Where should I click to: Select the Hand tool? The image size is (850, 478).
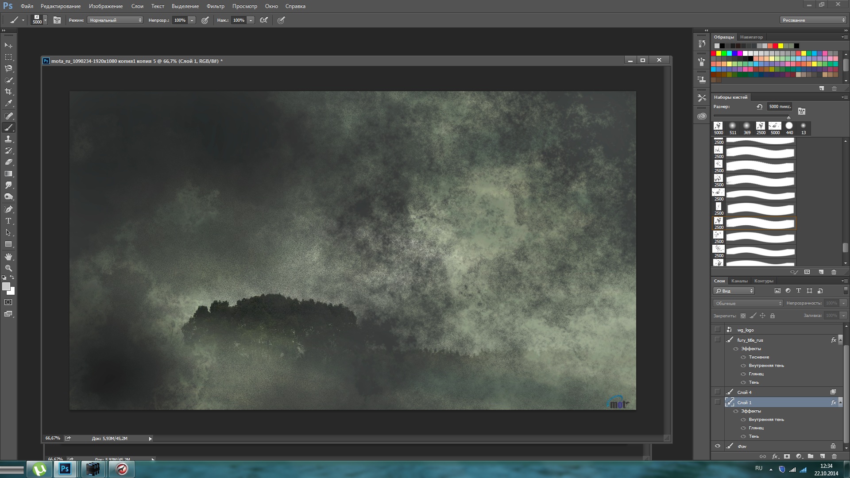(x=8, y=257)
